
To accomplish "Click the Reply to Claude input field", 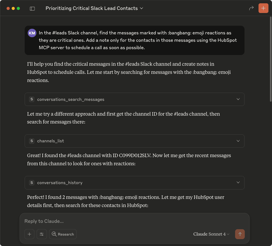I will click(102, 221).
